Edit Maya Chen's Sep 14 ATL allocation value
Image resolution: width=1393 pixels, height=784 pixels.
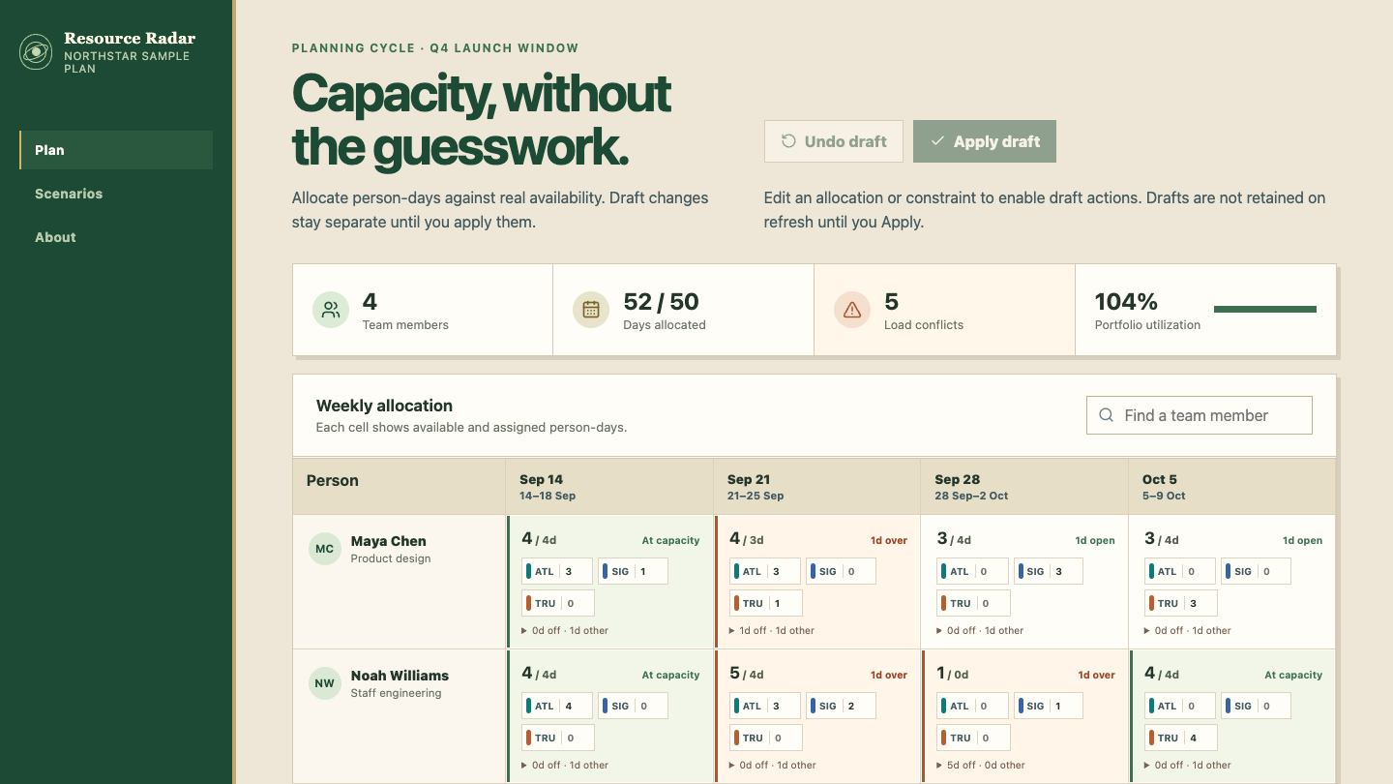coord(574,571)
